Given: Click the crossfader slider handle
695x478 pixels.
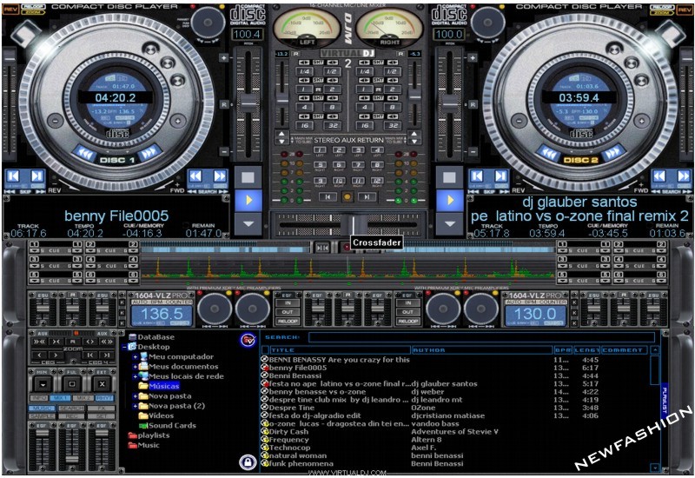Looking at the screenshot, I should click(354, 225).
